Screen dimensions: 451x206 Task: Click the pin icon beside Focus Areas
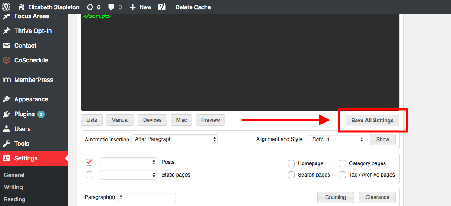click(7, 16)
